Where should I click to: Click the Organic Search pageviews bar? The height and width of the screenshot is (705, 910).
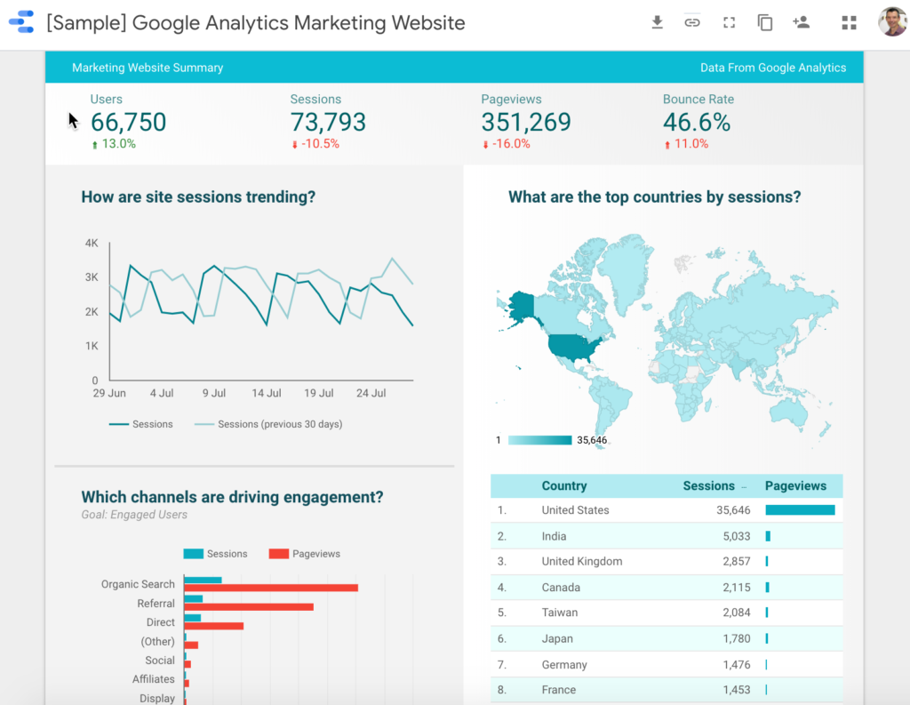point(271,588)
